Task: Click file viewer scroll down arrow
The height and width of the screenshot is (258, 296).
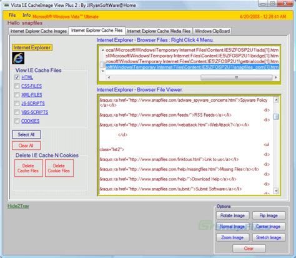Action: click(x=276, y=191)
